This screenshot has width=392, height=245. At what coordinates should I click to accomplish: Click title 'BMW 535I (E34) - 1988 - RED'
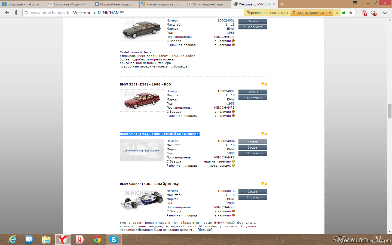[145, 84]
